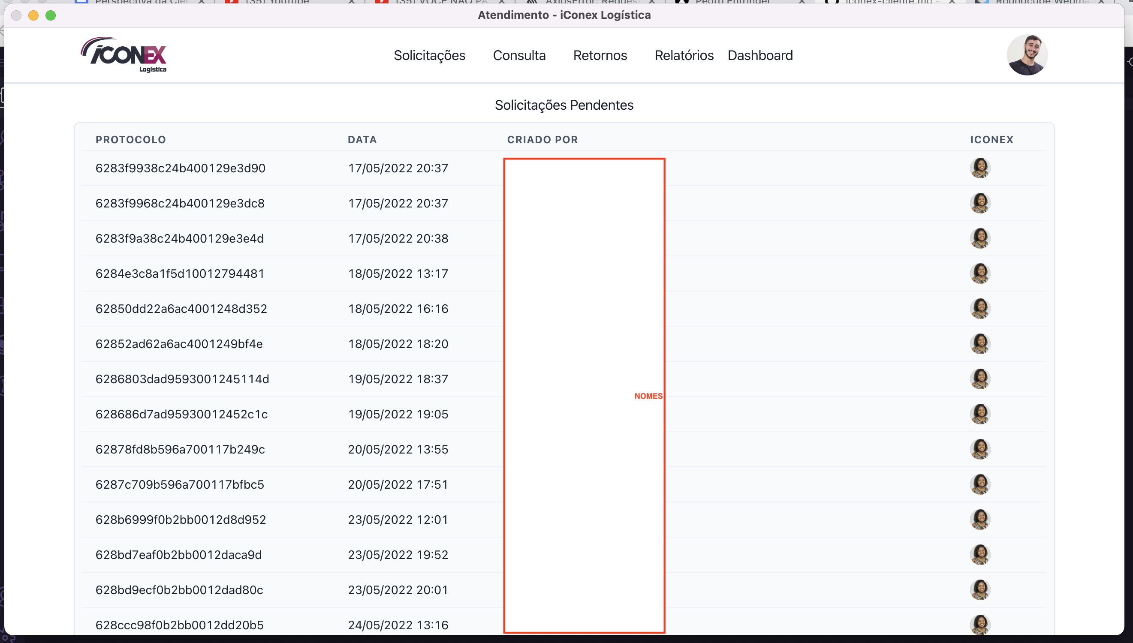Select protocol 6284e3c8a1f5d10012794481
Viewport: 1133px width, 643px height.
tap(180, 273)
